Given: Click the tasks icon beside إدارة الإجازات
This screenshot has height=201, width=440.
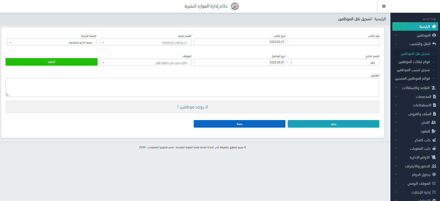Looking at the screenshot, I should pyautogui.click(x=434, y=192).
